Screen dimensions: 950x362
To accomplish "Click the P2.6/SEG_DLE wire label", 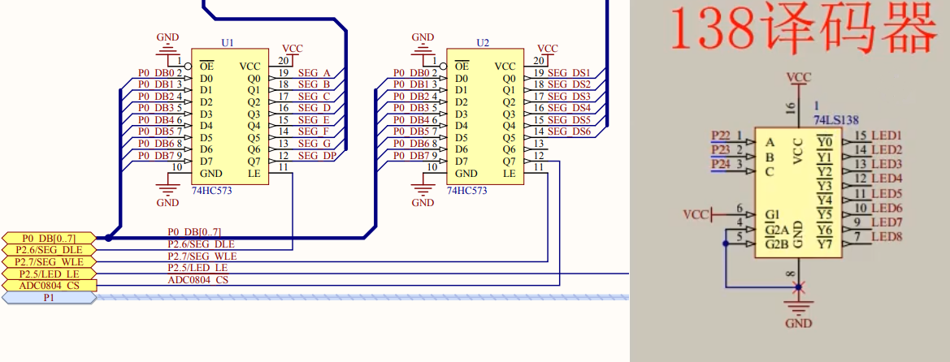I will coord(201,244).
